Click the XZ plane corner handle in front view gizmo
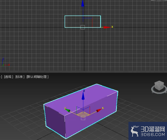Screen dimensions: 167x140 coord(87,23)
